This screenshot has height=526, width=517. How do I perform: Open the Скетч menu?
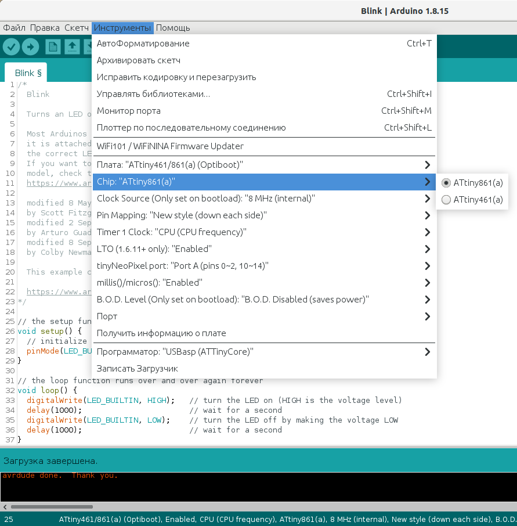pos(77,28)
